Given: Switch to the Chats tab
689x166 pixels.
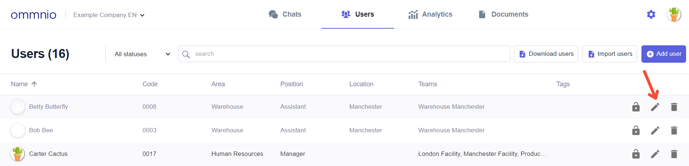Looking at the screenshot, I should tap(285, 14).
